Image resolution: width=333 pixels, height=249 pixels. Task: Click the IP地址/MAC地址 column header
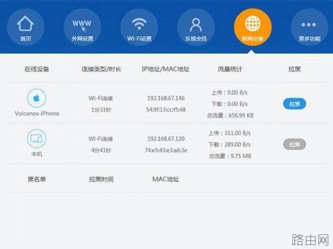pyautogui.click(x=166, y=69)
